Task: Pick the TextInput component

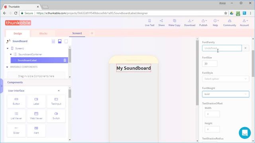Action: (56, 102)
